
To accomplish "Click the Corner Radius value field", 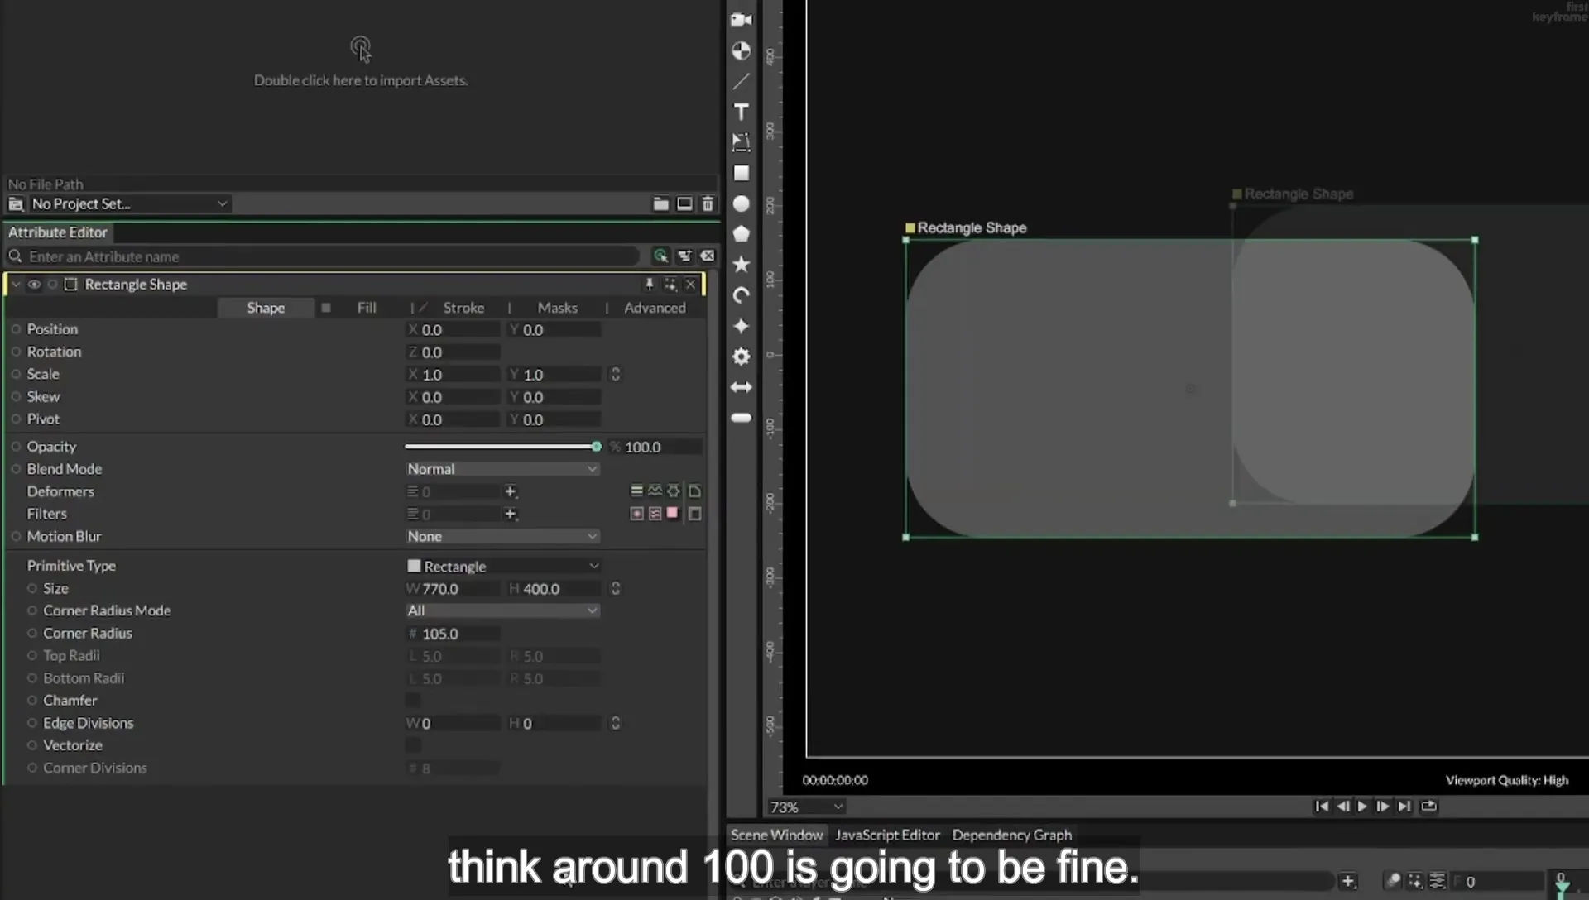I will coord(454,634).
